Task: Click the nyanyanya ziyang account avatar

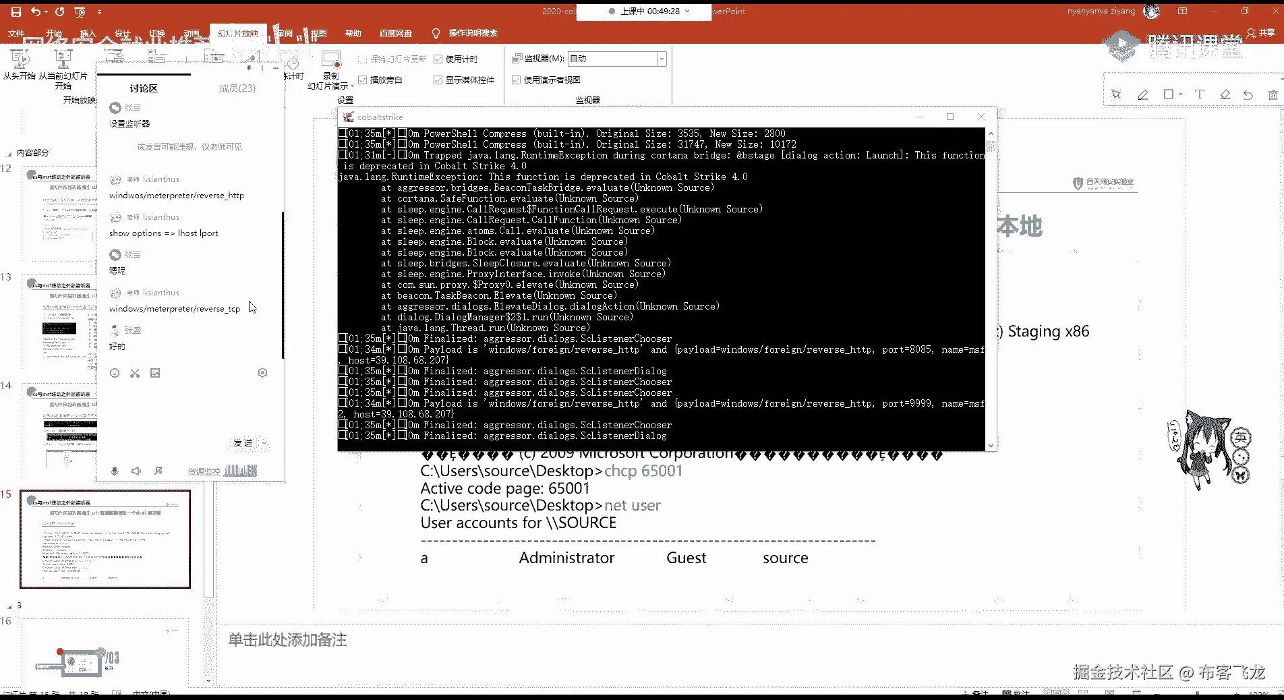Action: [x=1151, y=11]
